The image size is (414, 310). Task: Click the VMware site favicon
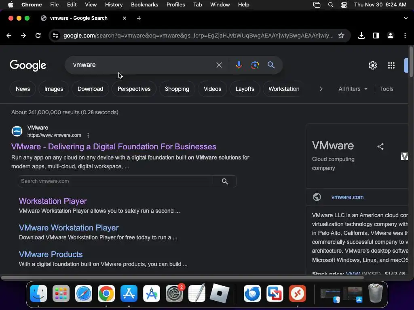click(x=17, y=131)
